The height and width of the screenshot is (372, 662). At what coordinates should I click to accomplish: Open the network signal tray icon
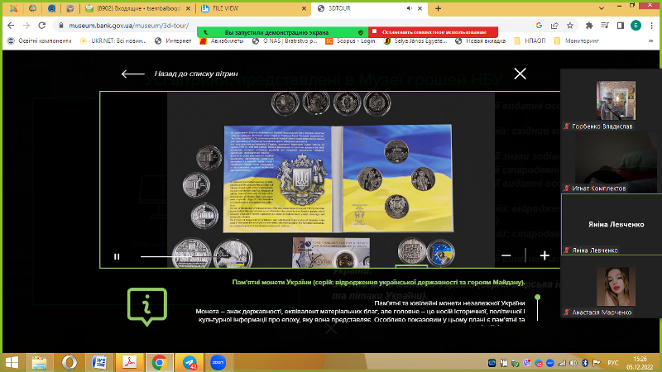[x=562, y=363]
